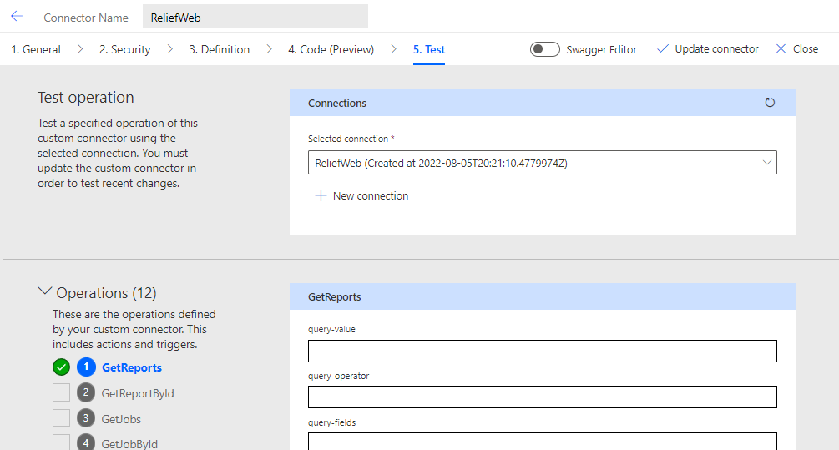Click the green checkmark beside GetReports
The image size is (839, 450).
[x=62, y=367]
